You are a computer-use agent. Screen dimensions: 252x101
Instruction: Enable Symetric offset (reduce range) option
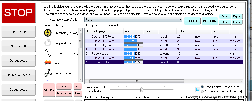point(202,87)
